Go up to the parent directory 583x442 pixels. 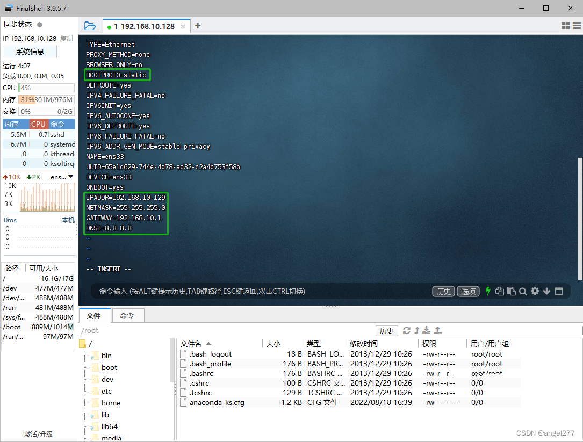tap(417, 330)
